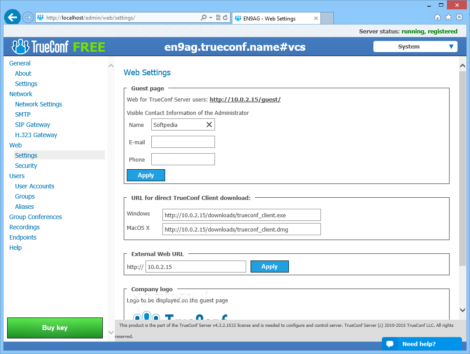Click main page scrollbar up arrow
Screen dimensions: 470x354
click(462, 66)
